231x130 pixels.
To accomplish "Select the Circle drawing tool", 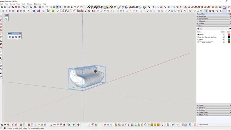I will (x=71, y=11).
